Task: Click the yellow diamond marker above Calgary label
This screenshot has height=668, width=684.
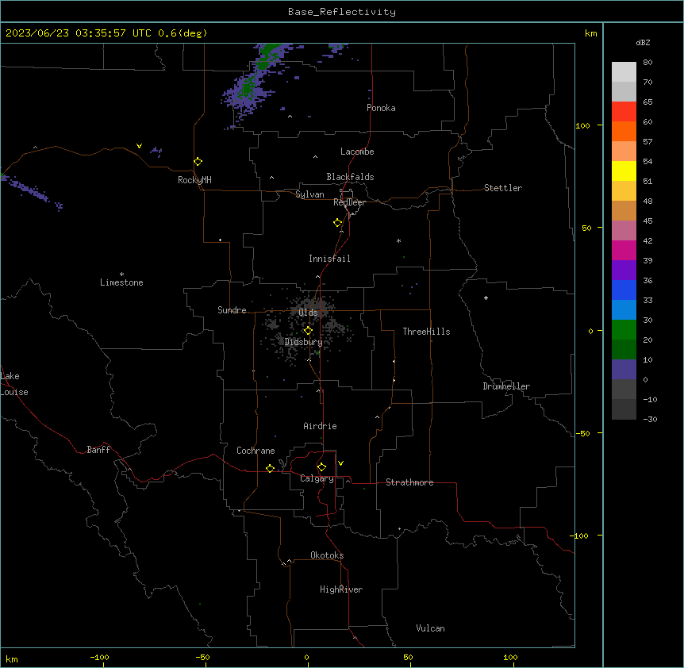Action: tap(321, 467)
